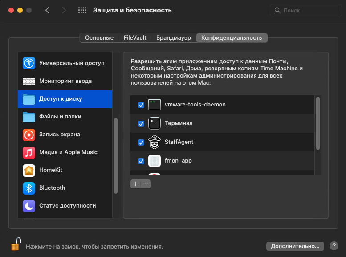Add an app with plus button
346x257 pixels.
click(136, 184)
